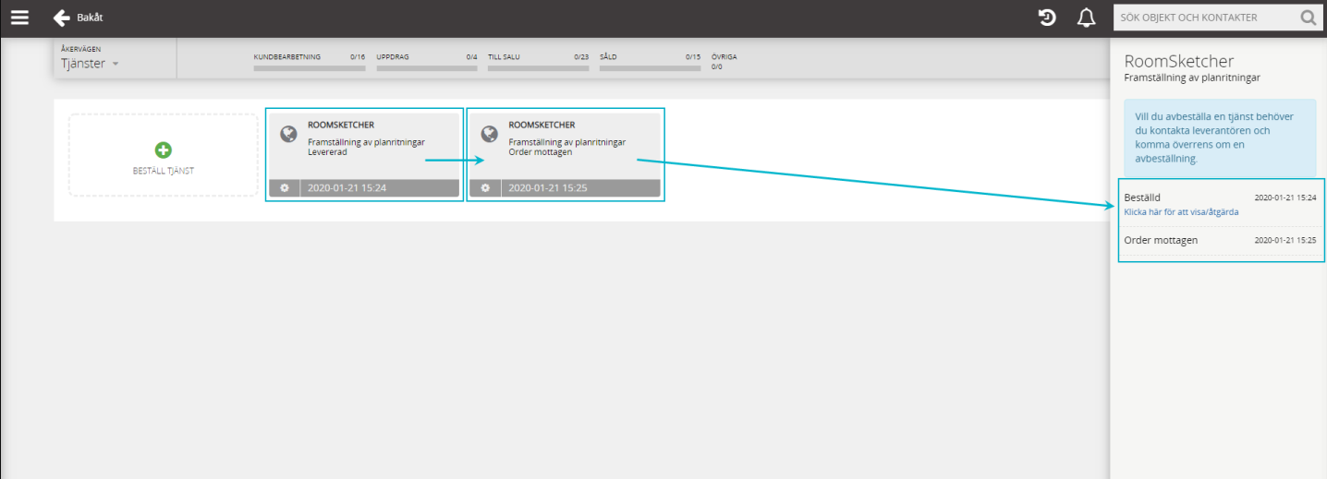The width and height of the screenshot is (1327, 479).
Task: Click globe icon on Levererad card
Action: click(x=288, y=134)
